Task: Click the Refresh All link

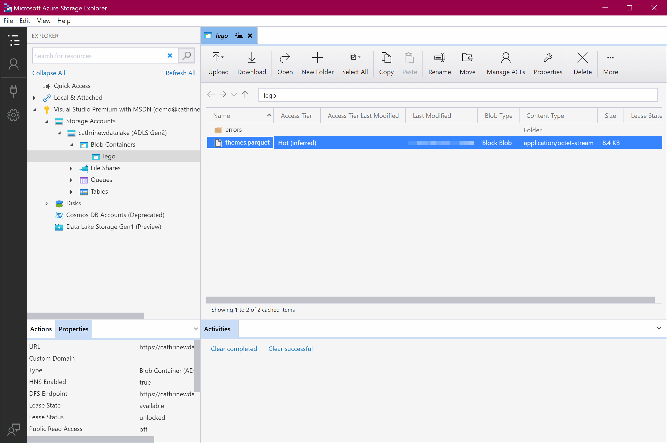Action: tap(180, 73)
